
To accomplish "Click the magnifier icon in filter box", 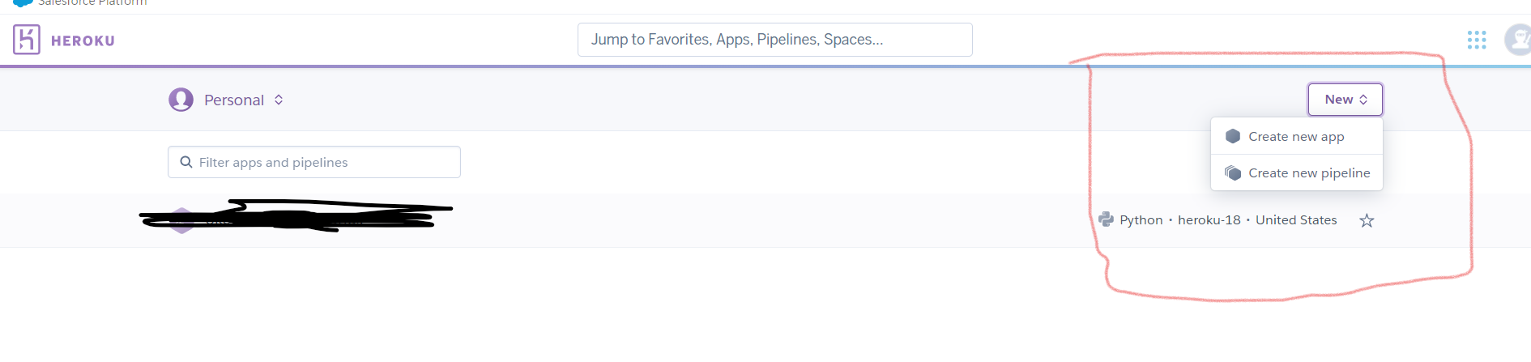I will [x=186, y=162].
